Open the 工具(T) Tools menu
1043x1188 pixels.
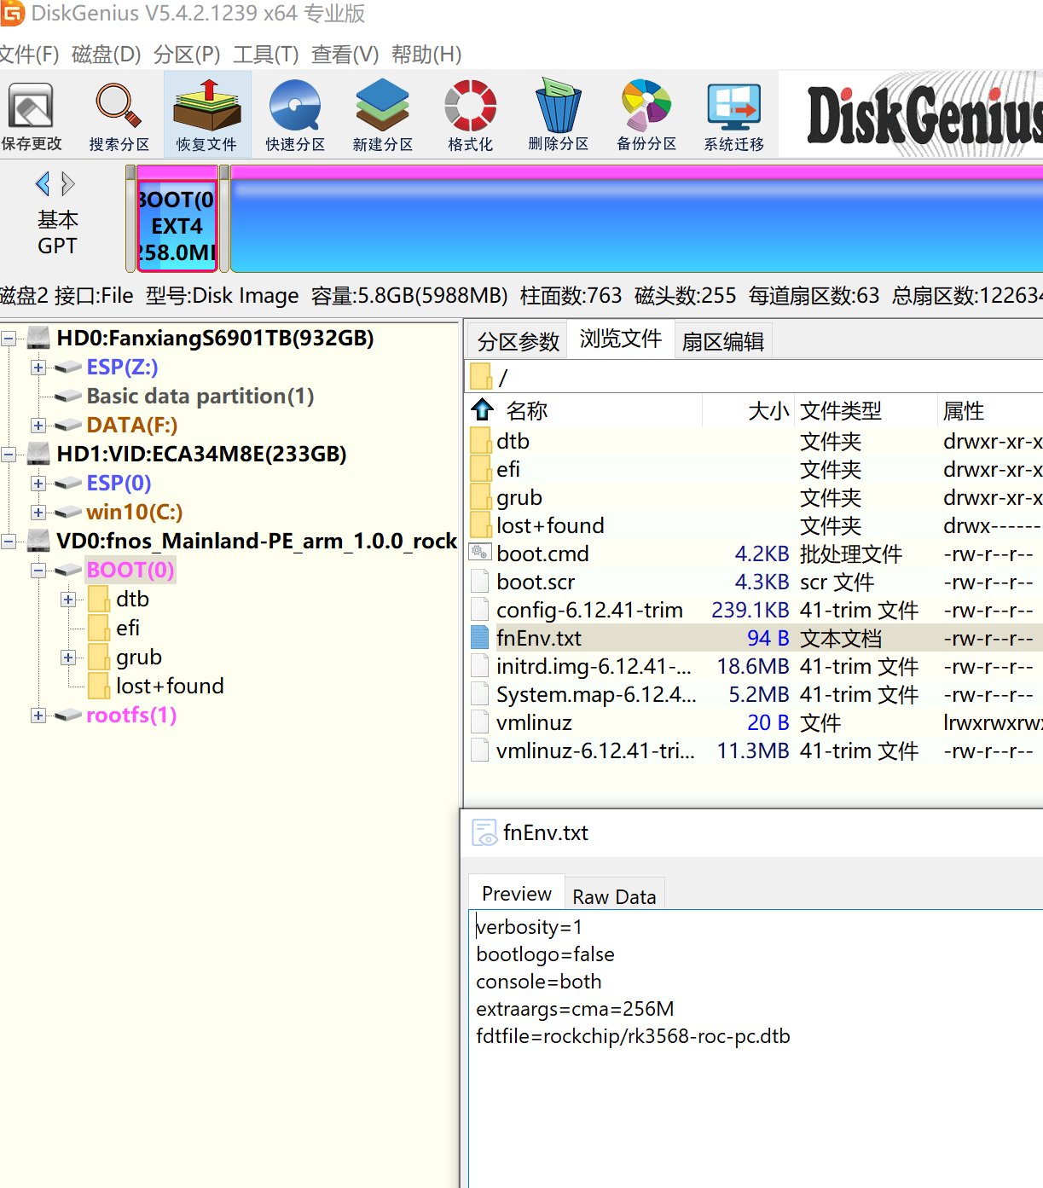265,55
